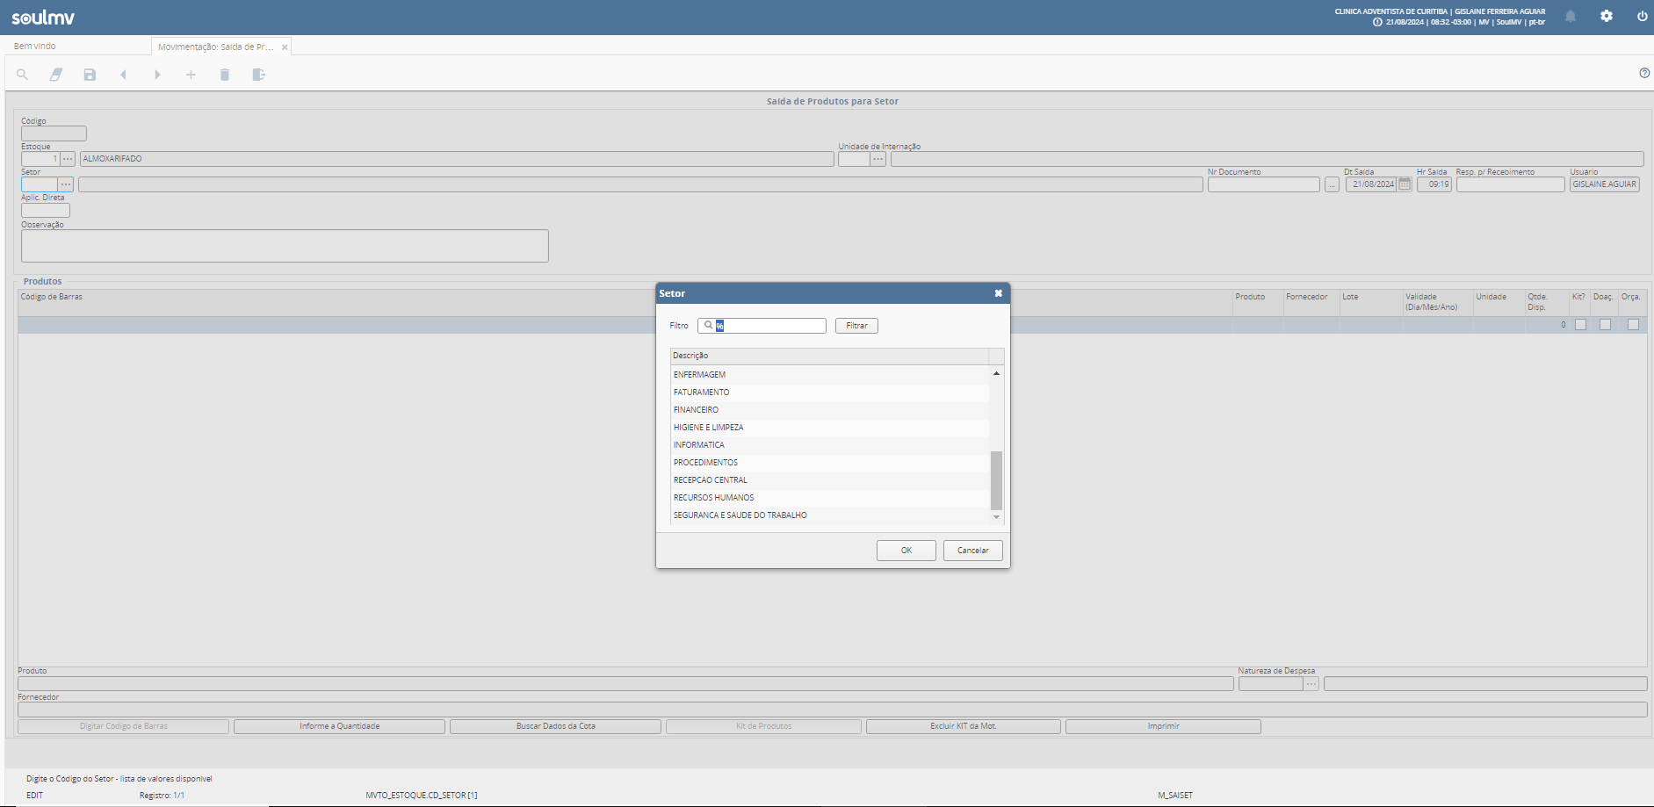Click the power logout icon

(1642, 16)
